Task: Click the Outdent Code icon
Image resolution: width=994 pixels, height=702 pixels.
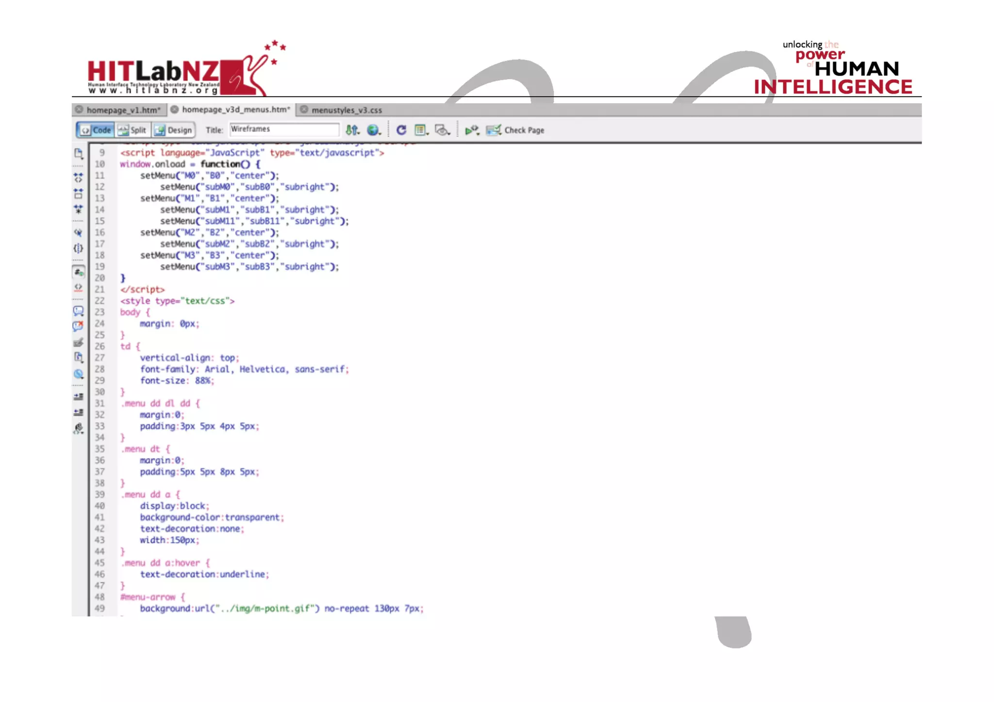Action: click(x=78, y=412)
